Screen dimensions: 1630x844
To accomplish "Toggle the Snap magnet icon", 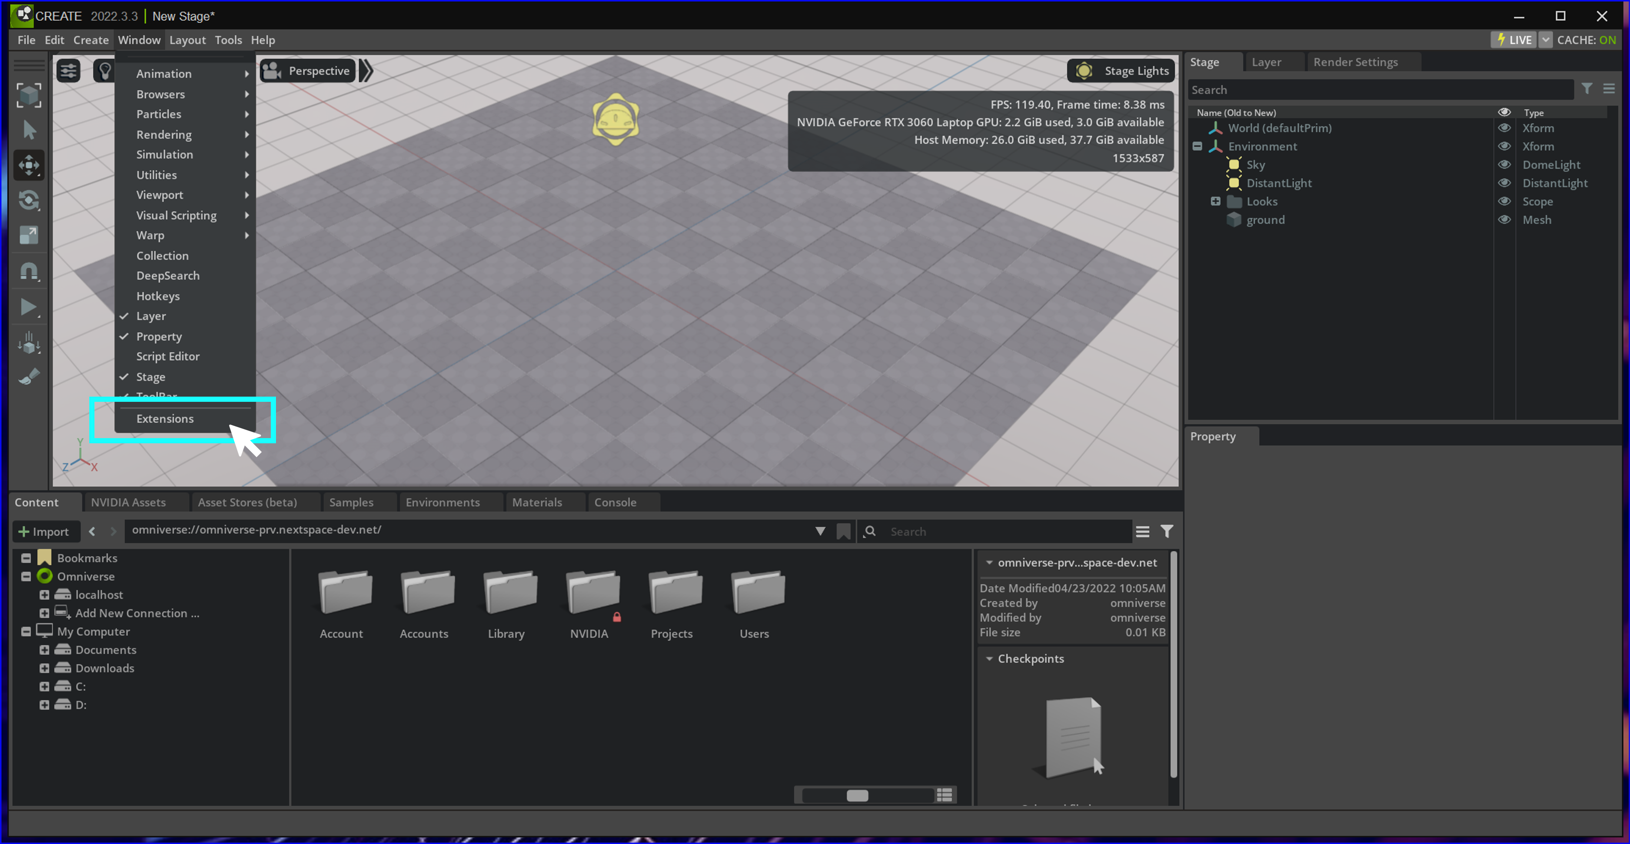I will [29, 271].
